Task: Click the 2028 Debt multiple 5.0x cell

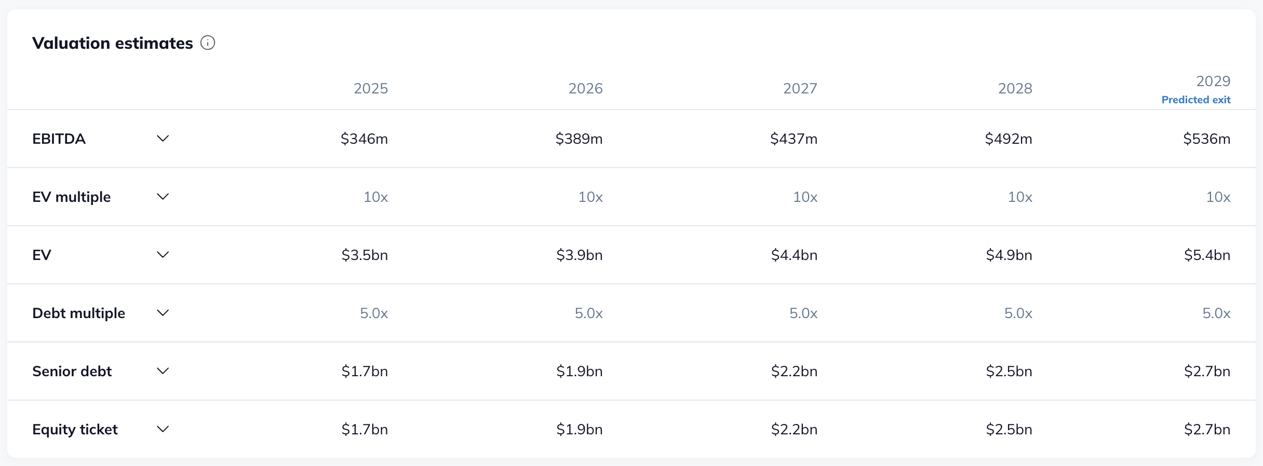Action: (x=1018, y=313)
